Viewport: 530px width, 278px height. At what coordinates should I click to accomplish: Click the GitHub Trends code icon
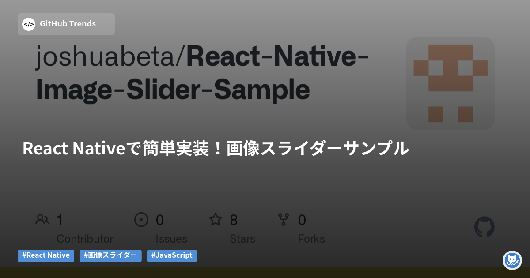point(29,24)
